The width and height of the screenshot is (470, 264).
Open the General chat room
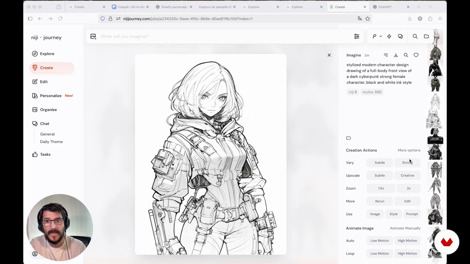pos(47,134)
